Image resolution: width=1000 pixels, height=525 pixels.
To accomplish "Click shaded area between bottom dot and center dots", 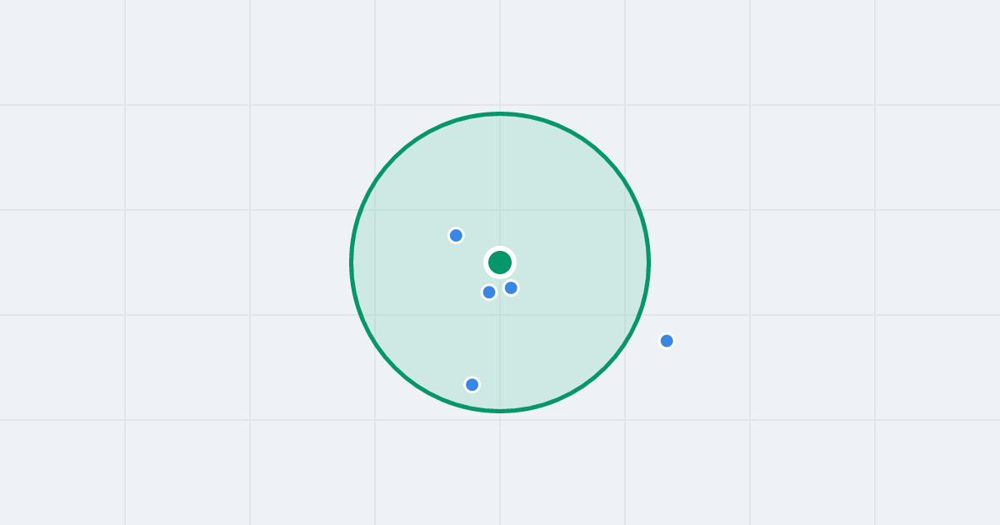I will coord(483,337).
